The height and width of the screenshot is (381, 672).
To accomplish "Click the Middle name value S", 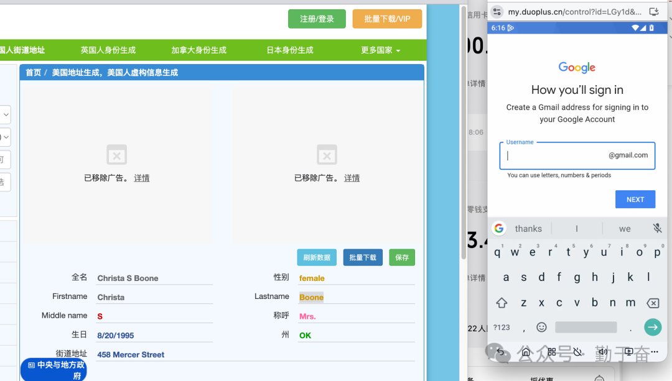I will tap(100, 316).
